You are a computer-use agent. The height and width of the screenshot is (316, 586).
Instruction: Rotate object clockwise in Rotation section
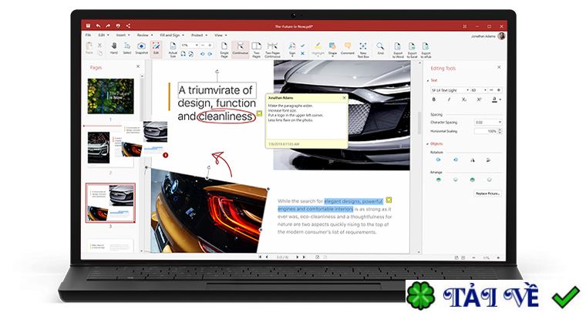pyautogui.click(x=439, y=160)
